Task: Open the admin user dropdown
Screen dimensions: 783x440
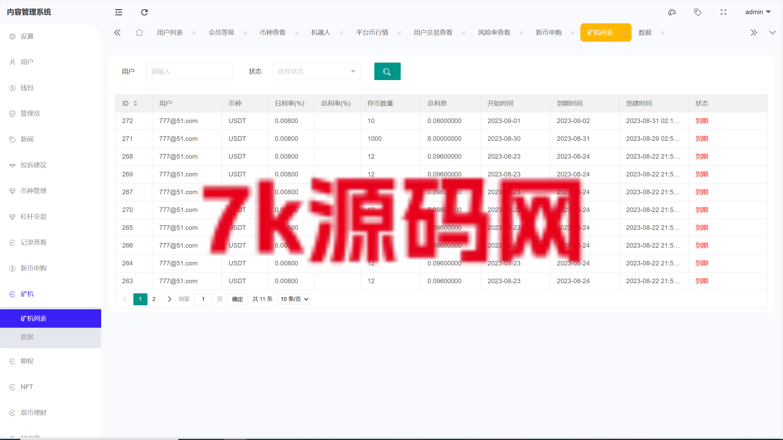Action: click(x=758, y=12)
